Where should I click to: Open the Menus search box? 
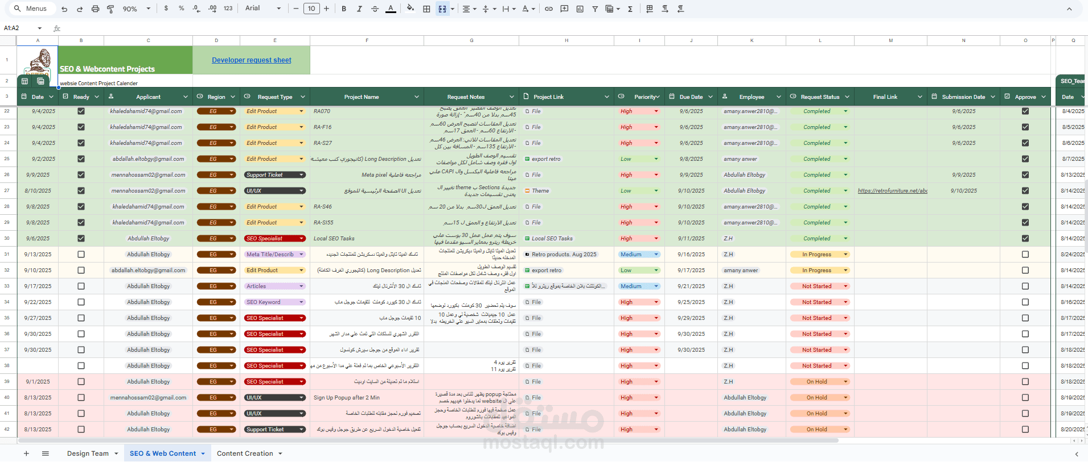(x=33, y=9)
